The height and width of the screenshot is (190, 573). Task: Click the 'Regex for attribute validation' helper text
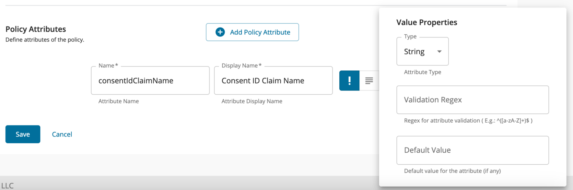468,120
